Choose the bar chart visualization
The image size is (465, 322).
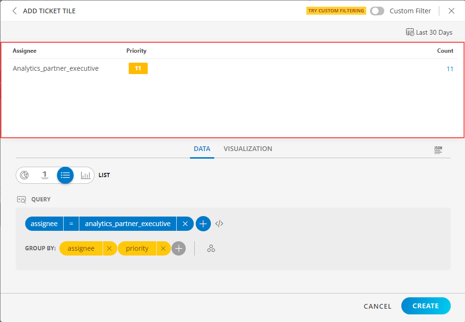pyautogui.click(x=85, y=175)
